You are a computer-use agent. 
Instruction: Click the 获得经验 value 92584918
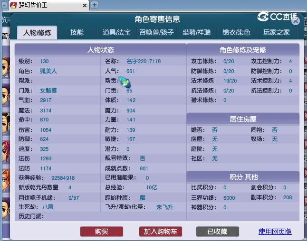pyautogui.click(x=63, y=178)
